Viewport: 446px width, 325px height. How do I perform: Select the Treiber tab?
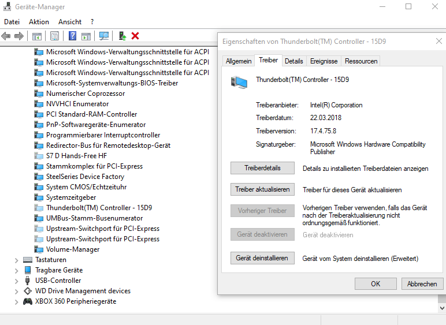click(268, 60)
